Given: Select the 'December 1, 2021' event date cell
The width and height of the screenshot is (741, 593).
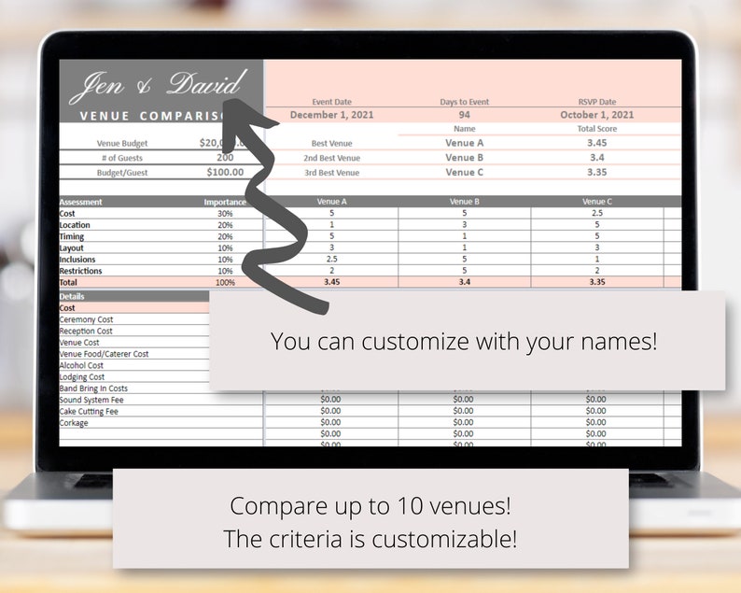Looking at the screenshot, I should 331,115.
